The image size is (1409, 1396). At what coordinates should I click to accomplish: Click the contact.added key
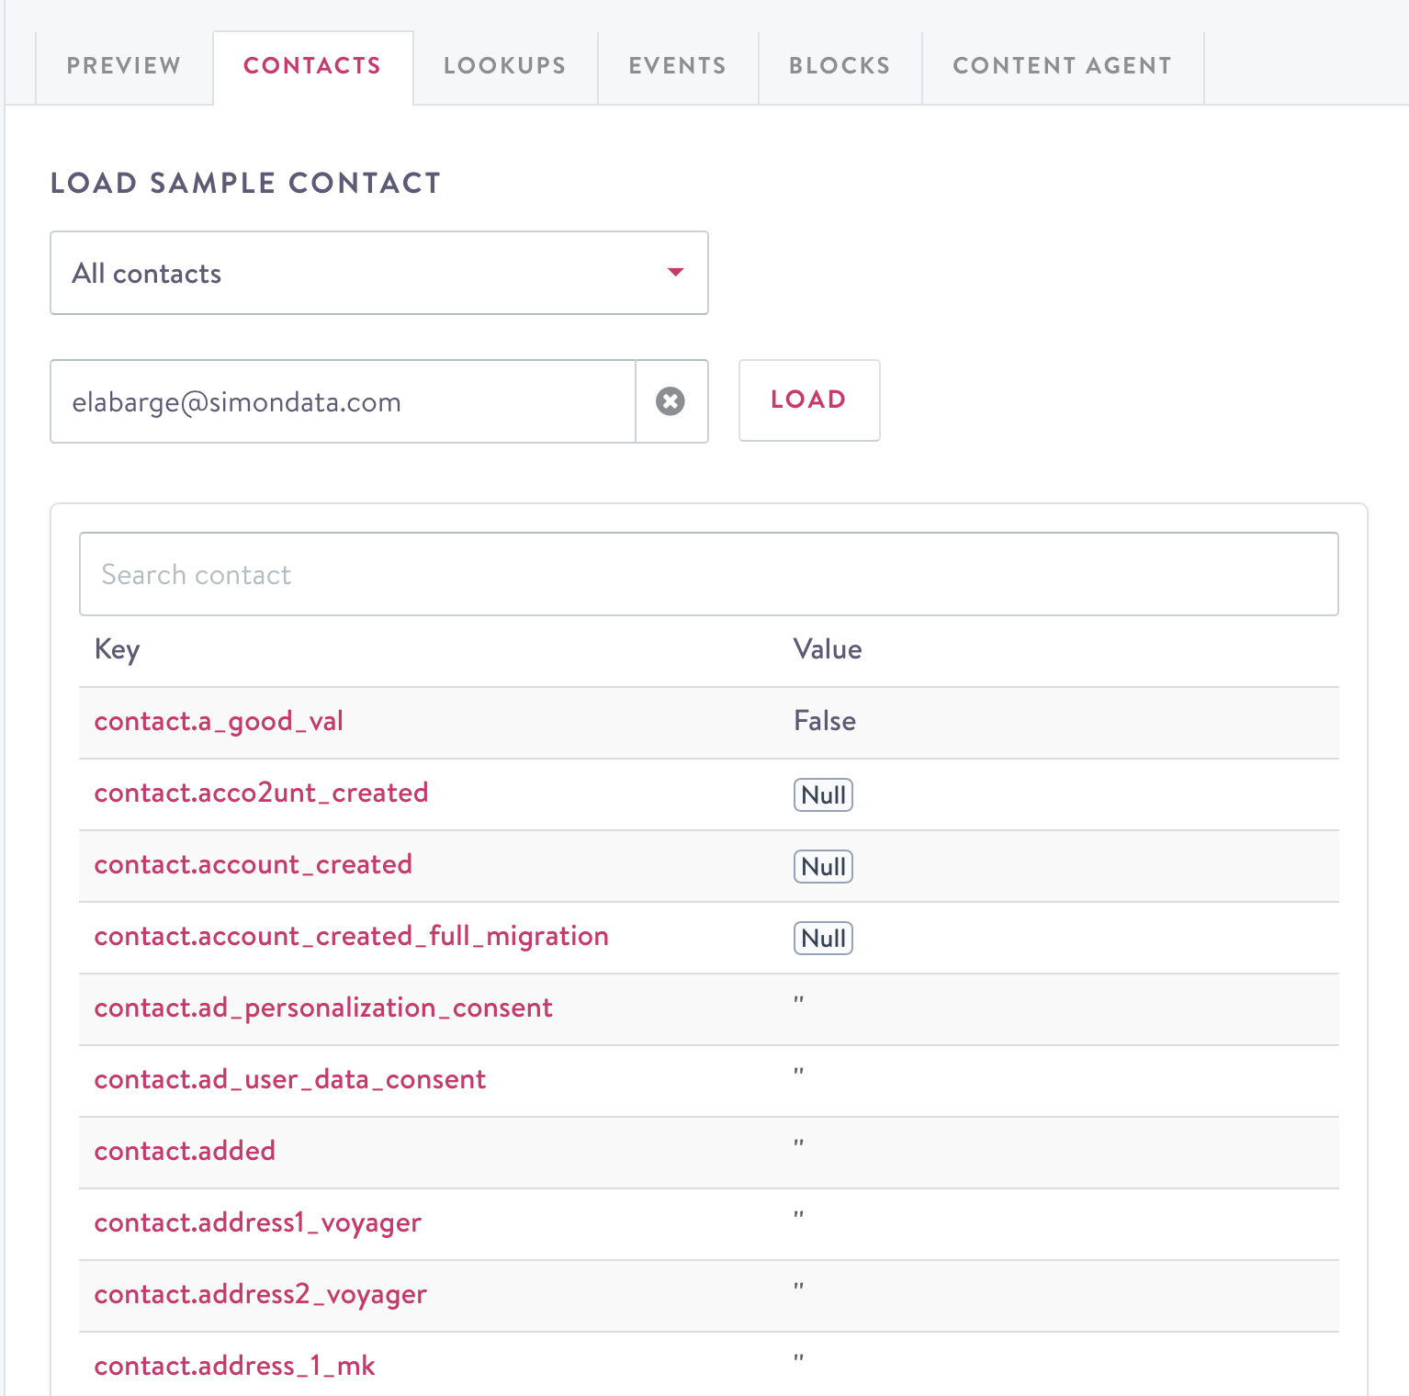185,1151
